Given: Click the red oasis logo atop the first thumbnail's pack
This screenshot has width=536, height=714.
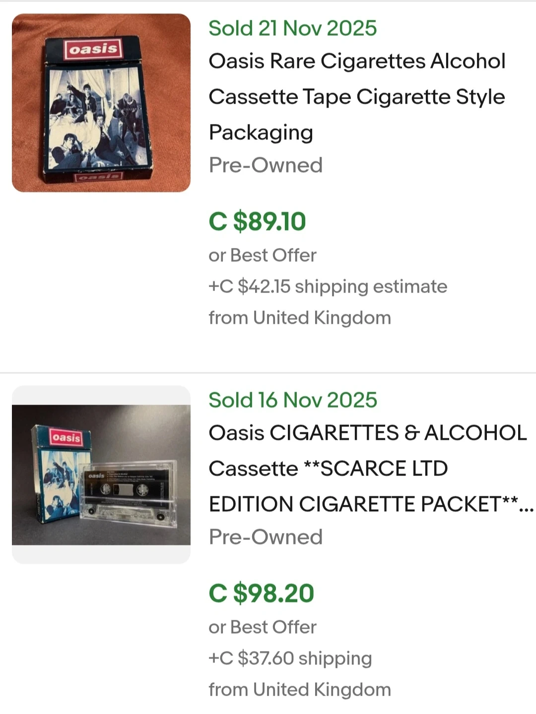Looking at the screenshot, I should [x=93, y=49].
